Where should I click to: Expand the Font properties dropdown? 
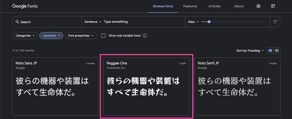point(80,36)
